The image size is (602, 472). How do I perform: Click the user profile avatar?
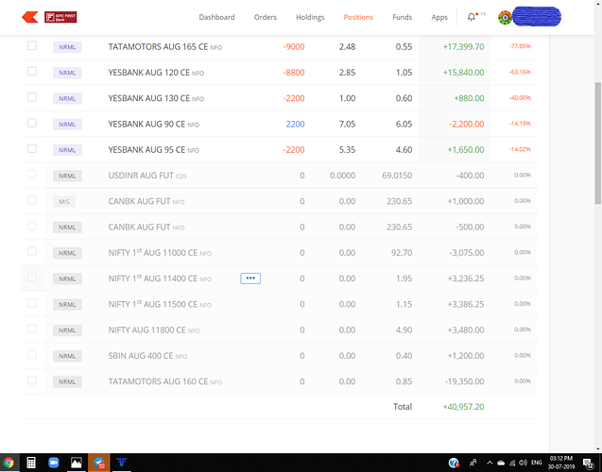[x=505, y=17]
